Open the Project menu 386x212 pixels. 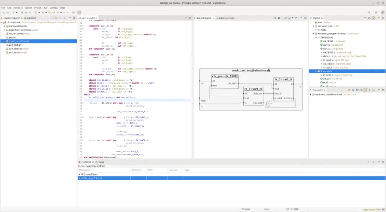38,8
